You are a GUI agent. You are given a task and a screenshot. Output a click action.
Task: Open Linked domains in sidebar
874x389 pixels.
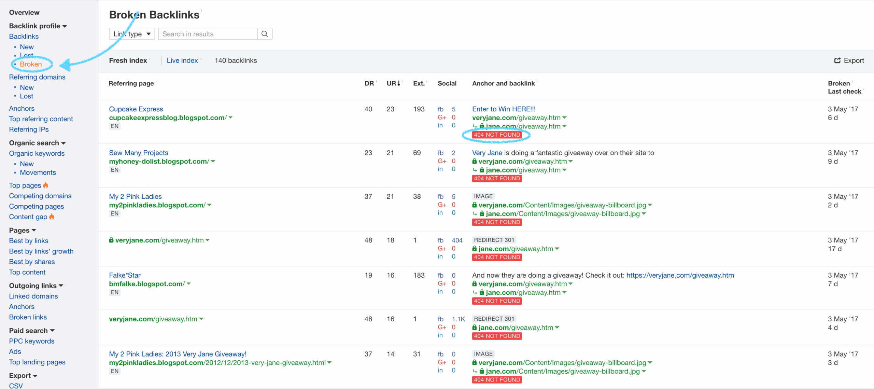(x=33, y=296)
